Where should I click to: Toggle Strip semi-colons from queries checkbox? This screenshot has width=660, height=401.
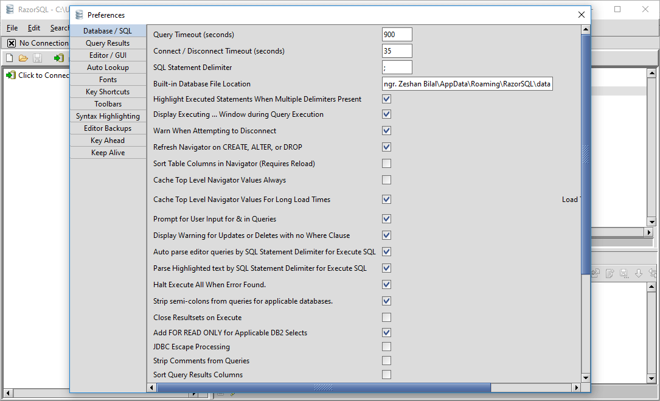[x=386, y=301]
